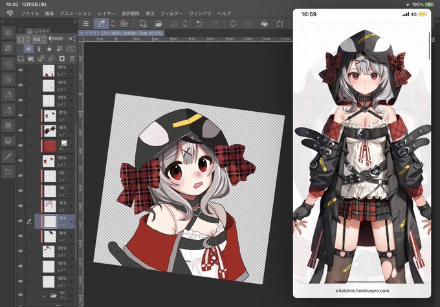The image size is (440, 307).
Task: Toggle Lock transparent pixels icon
Action: click(x=60, y=48)
